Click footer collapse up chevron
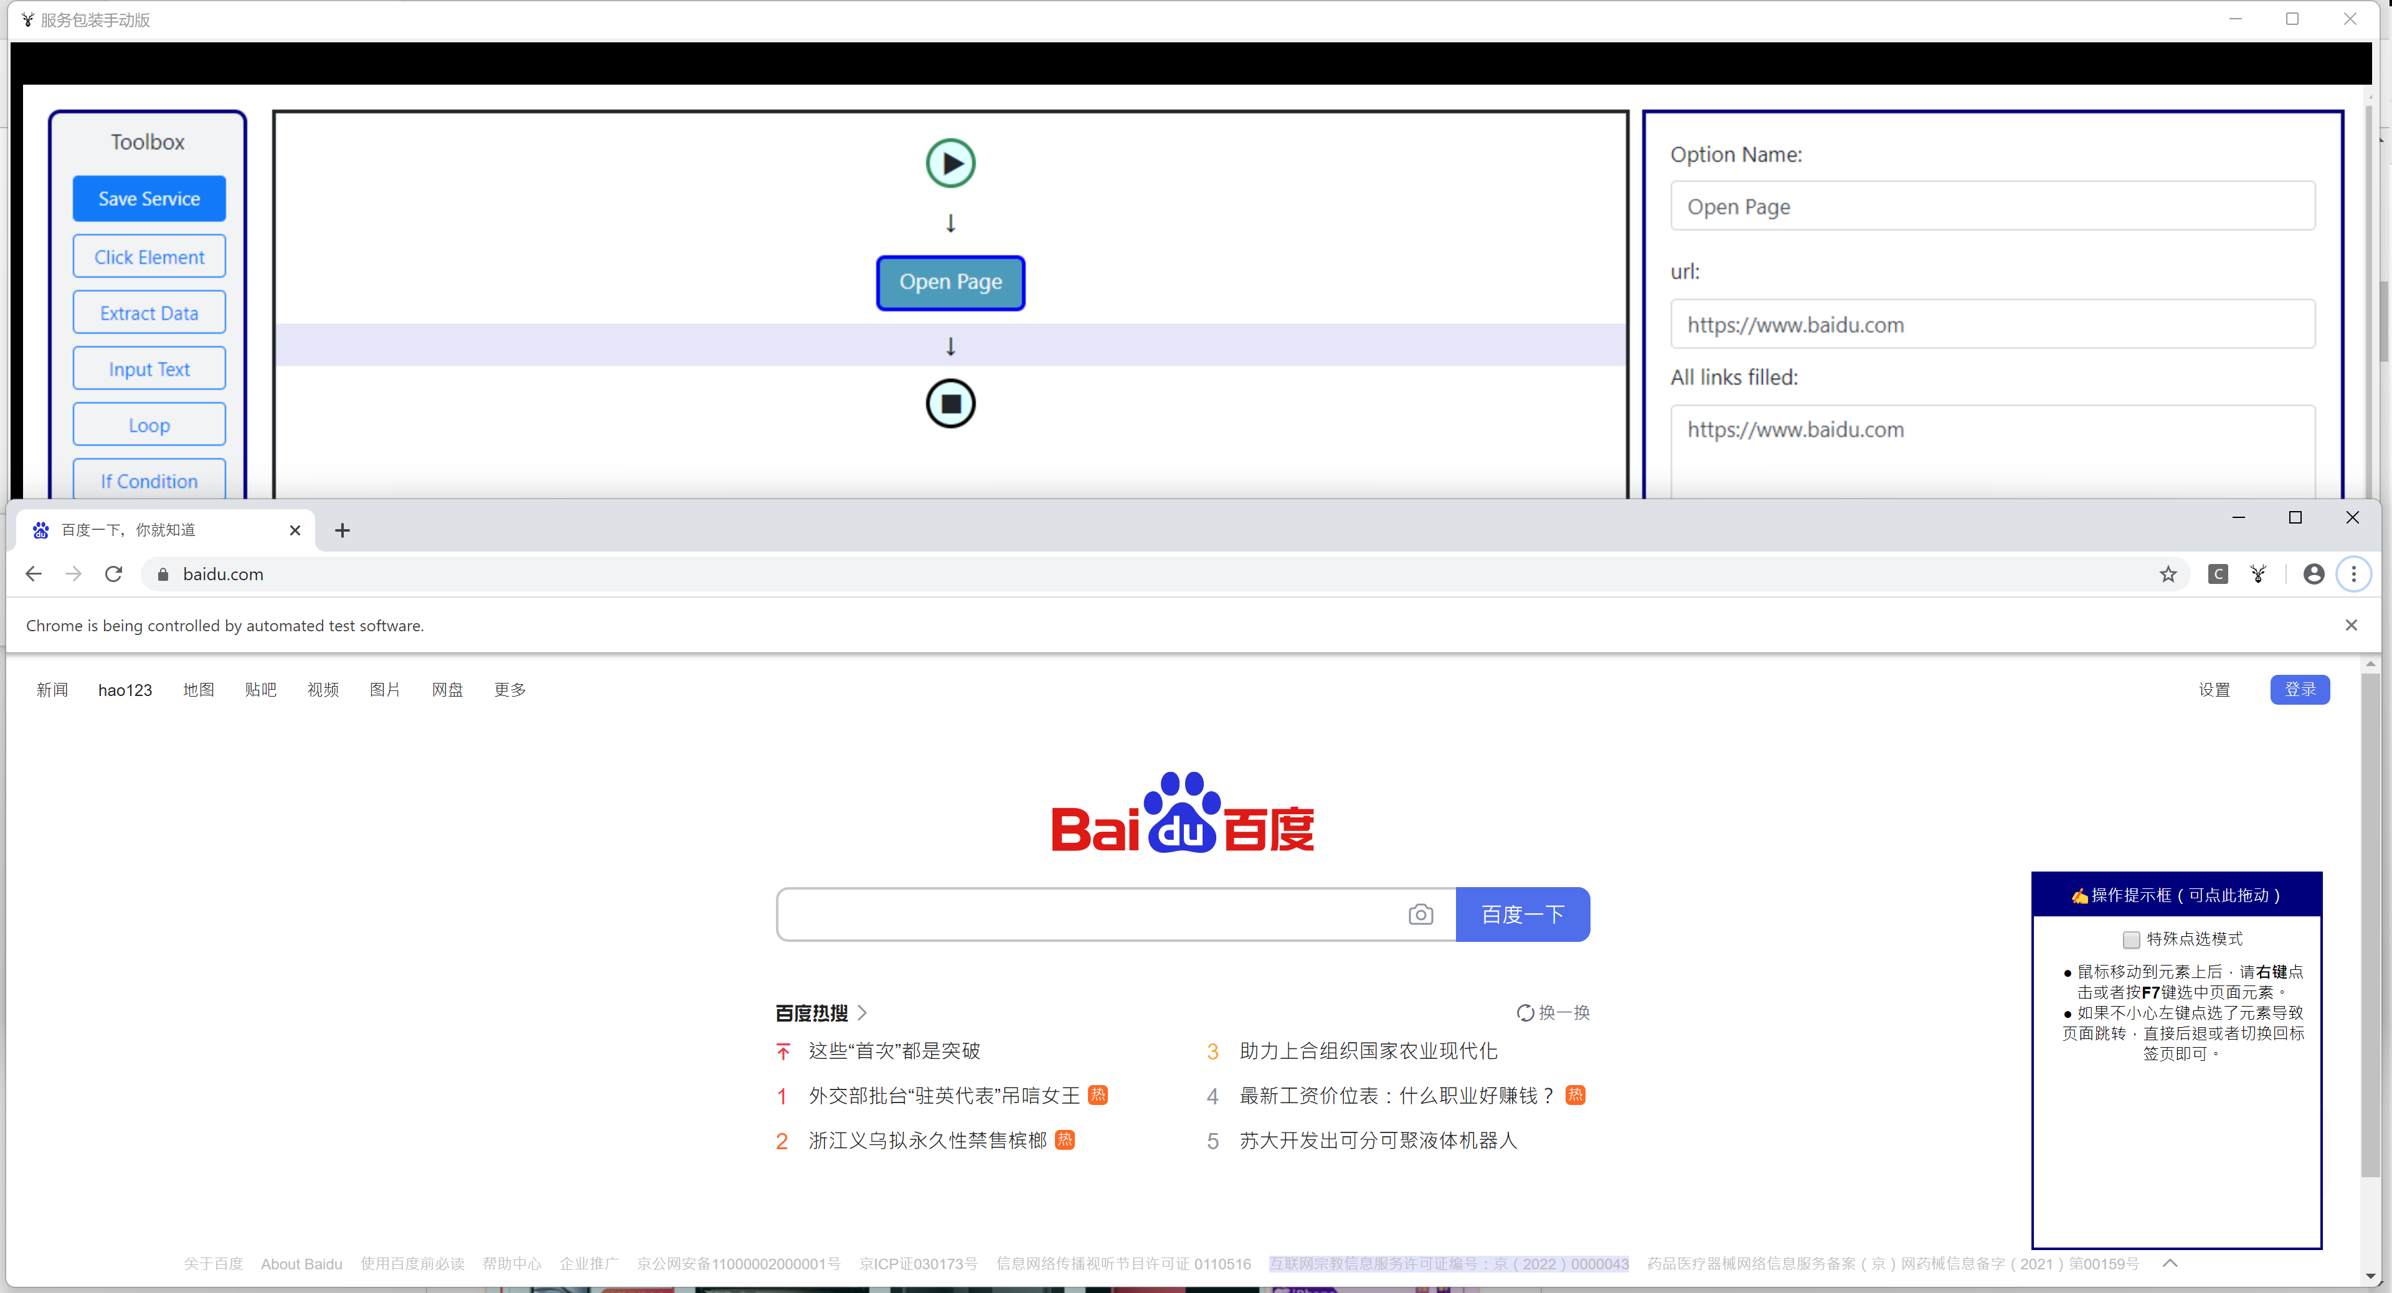Viewport: 2392px width, 1293px height. click(x=2169, y=1263)
